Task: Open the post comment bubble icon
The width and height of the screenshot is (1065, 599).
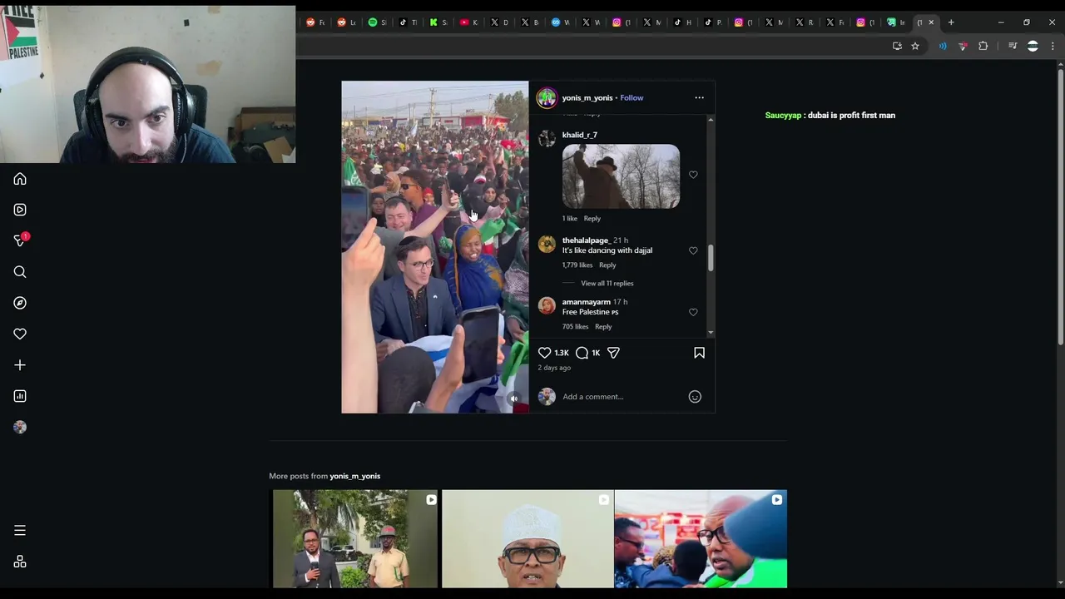Action: point(582,353)
